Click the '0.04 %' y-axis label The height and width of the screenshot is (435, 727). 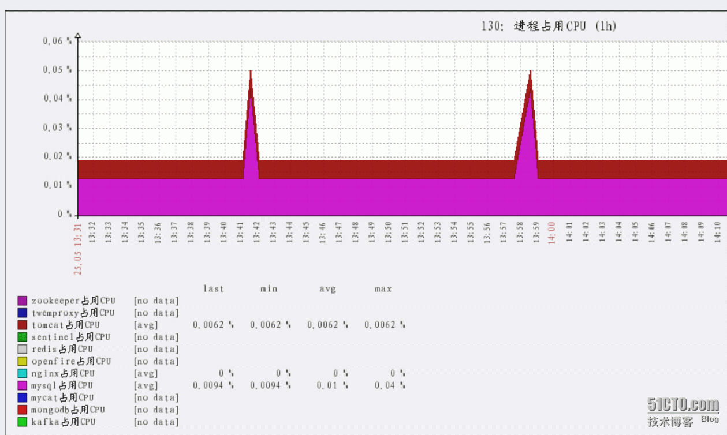click(x=58, y=98)
